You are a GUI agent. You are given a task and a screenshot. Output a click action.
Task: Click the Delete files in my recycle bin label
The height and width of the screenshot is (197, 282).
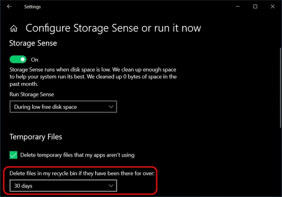[x=82, y=173]
